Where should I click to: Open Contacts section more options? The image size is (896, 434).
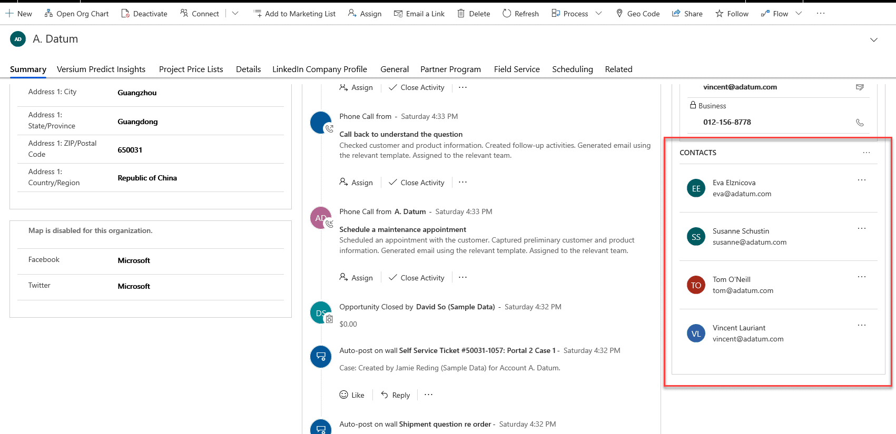(867, 153)
